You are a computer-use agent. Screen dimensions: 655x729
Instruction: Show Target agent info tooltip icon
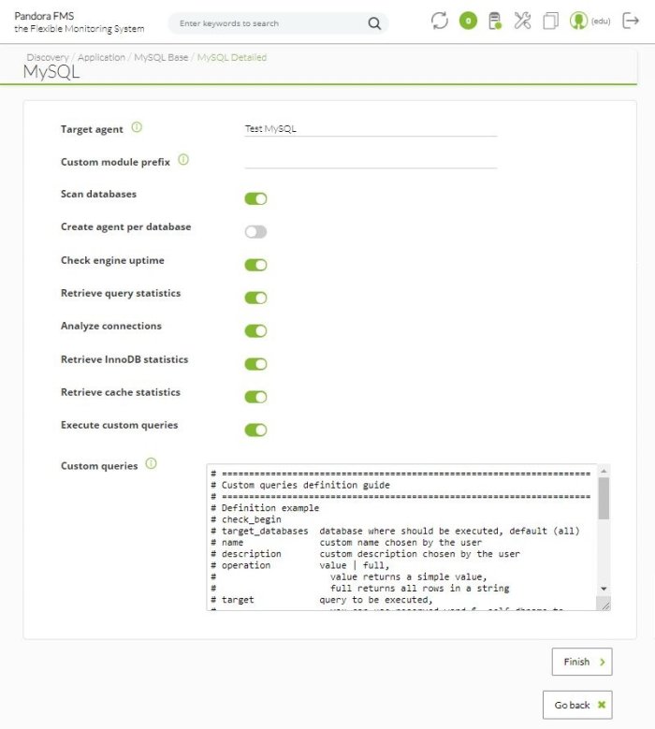click(x=137, y=127)
